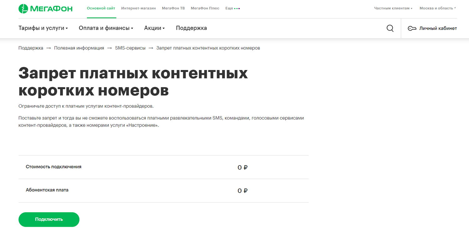Click the green Подключить button

[x=49, y=219]
